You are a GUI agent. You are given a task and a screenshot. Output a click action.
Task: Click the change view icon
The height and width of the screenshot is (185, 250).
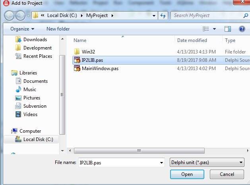pos(205,29)
